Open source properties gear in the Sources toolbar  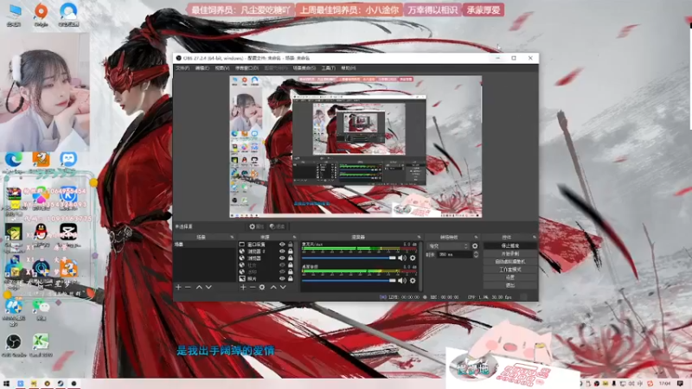262,287
